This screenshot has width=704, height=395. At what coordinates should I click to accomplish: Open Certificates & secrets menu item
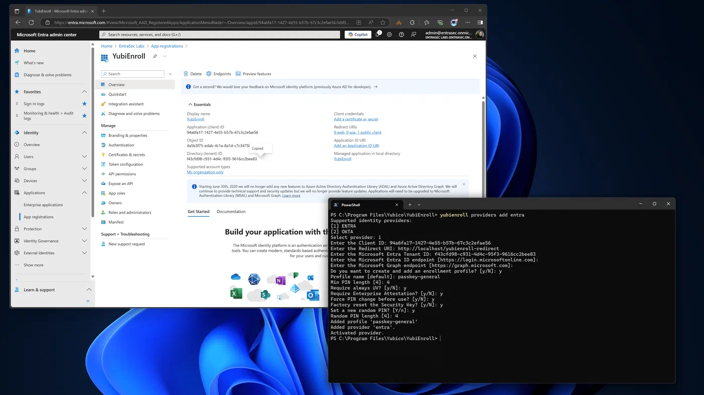pyautogui.click(x=126, y=155)
